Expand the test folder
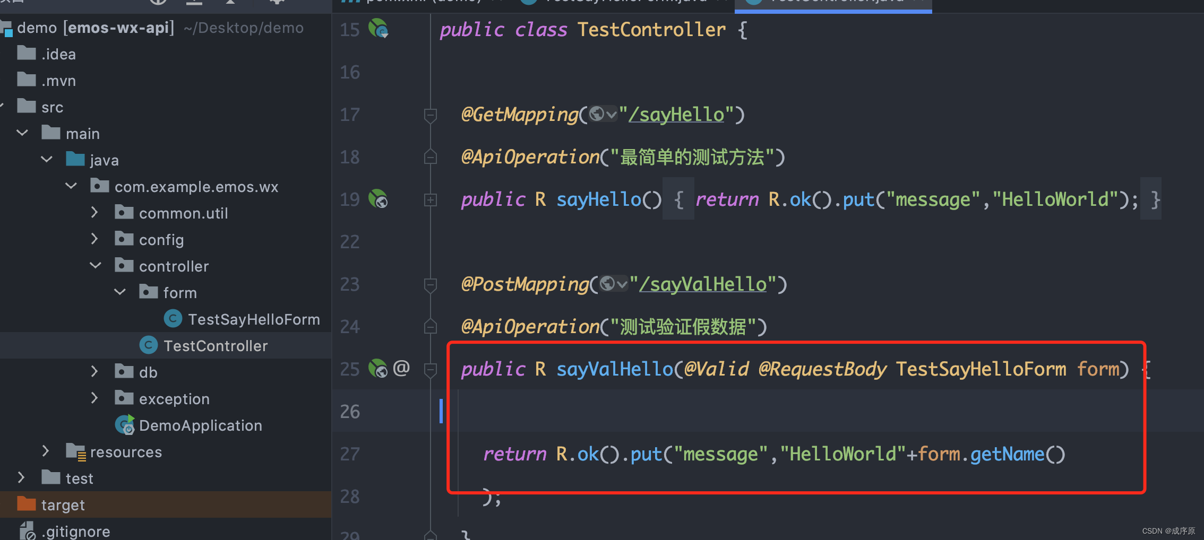Screen dimensions: 1204x540 (21, 477)
